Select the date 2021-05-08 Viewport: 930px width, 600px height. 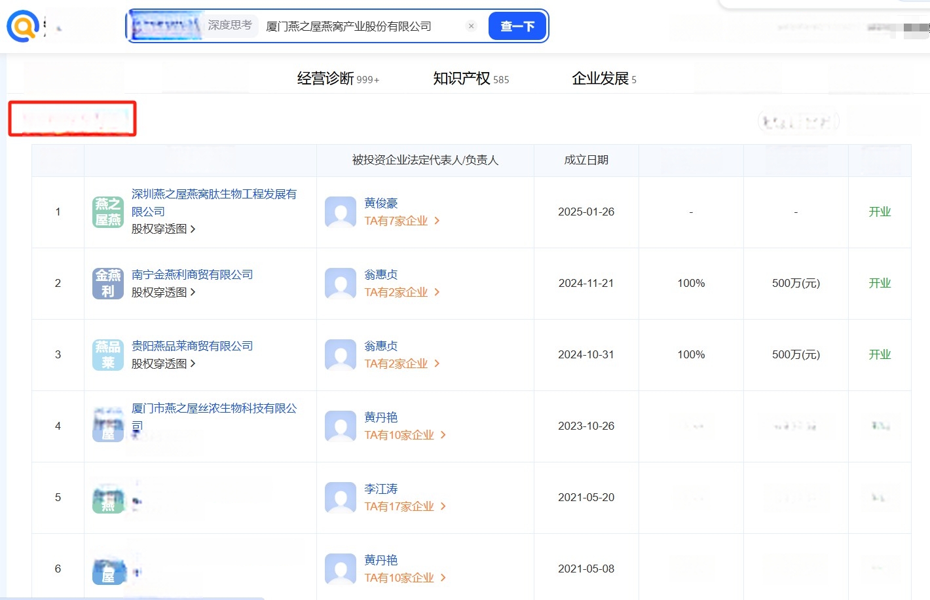click(586, 569)
